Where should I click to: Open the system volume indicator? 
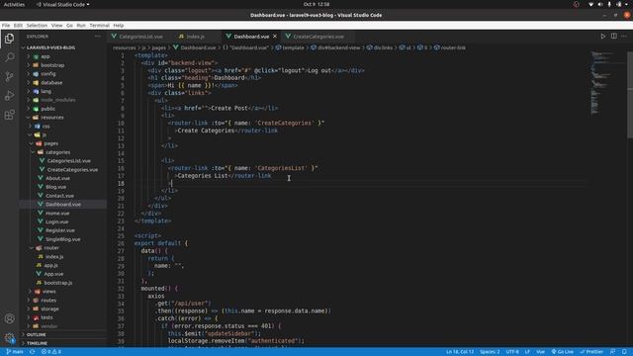click(x=600, y=4)
